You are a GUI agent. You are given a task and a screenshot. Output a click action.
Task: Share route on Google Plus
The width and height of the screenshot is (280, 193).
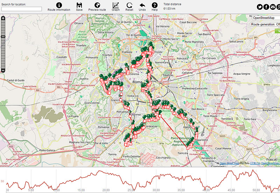[x=278, y=7]
